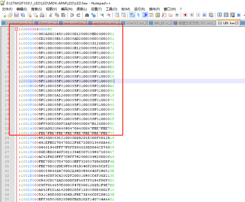
Task: Clear the active compare icon
Action: click(232, 15)
